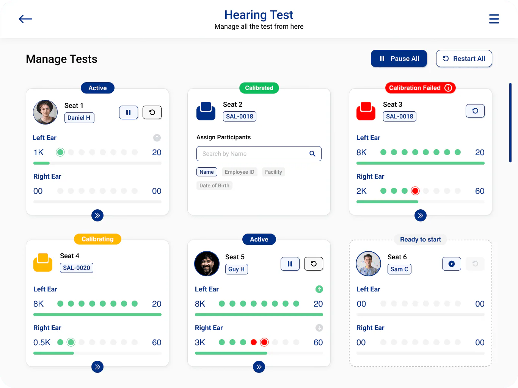Expand the Seat 3 card details
Screen dimensions: 518x388
click(x=421, y=215)
